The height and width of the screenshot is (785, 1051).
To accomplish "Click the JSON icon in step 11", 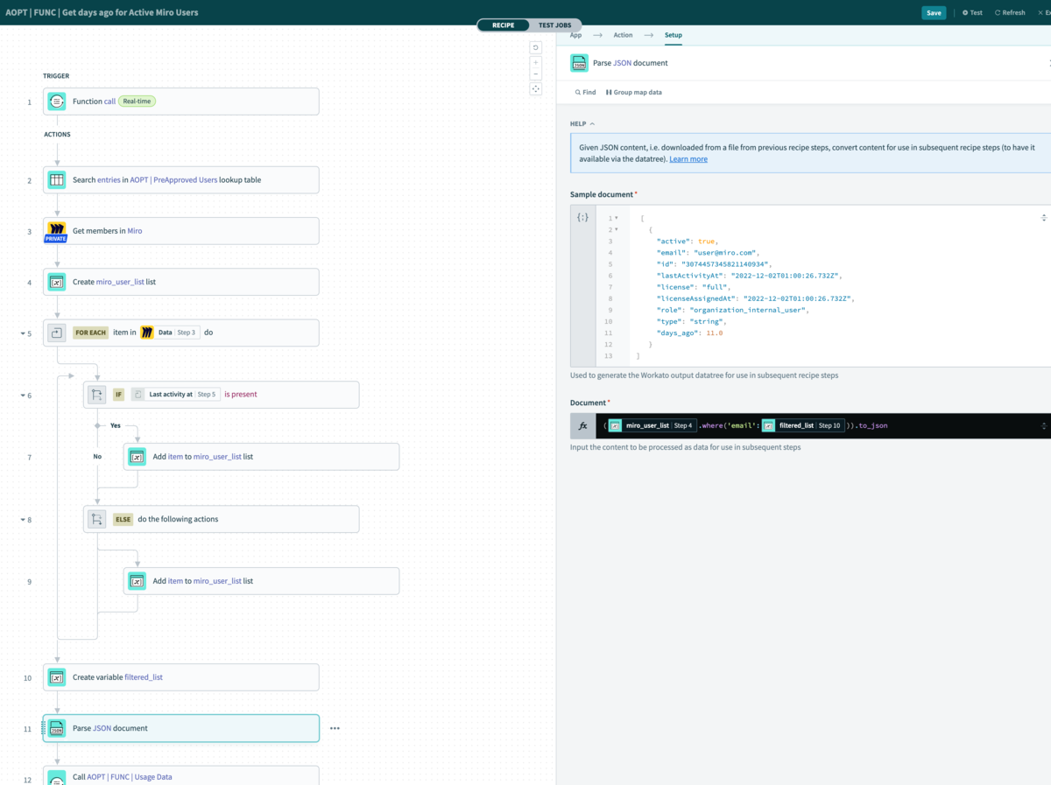I will (57, 728).
